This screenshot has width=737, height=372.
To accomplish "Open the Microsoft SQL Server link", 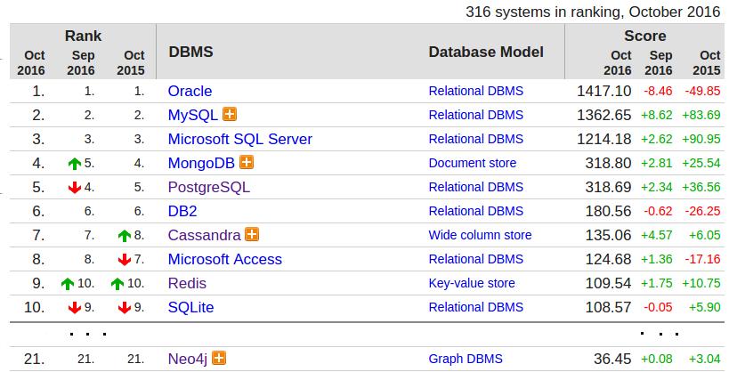I will pos(240,139).
